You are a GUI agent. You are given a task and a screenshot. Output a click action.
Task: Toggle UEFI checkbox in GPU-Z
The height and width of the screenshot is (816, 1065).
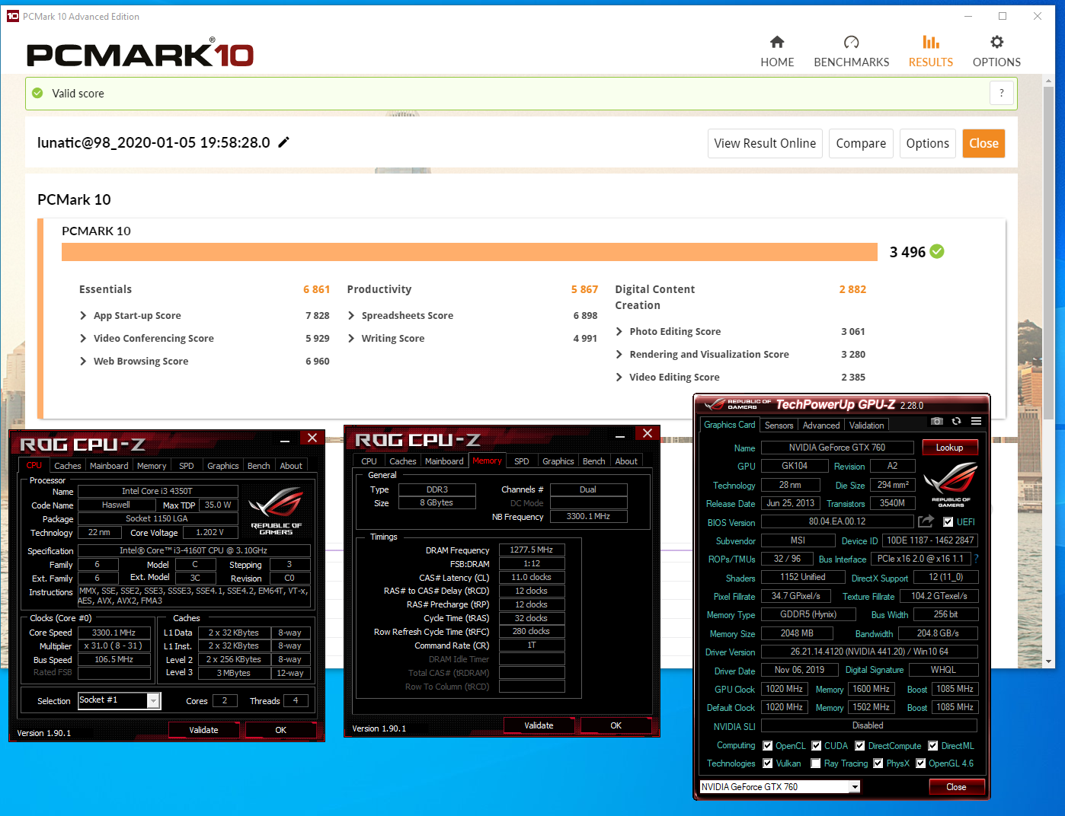click(948, 522)
